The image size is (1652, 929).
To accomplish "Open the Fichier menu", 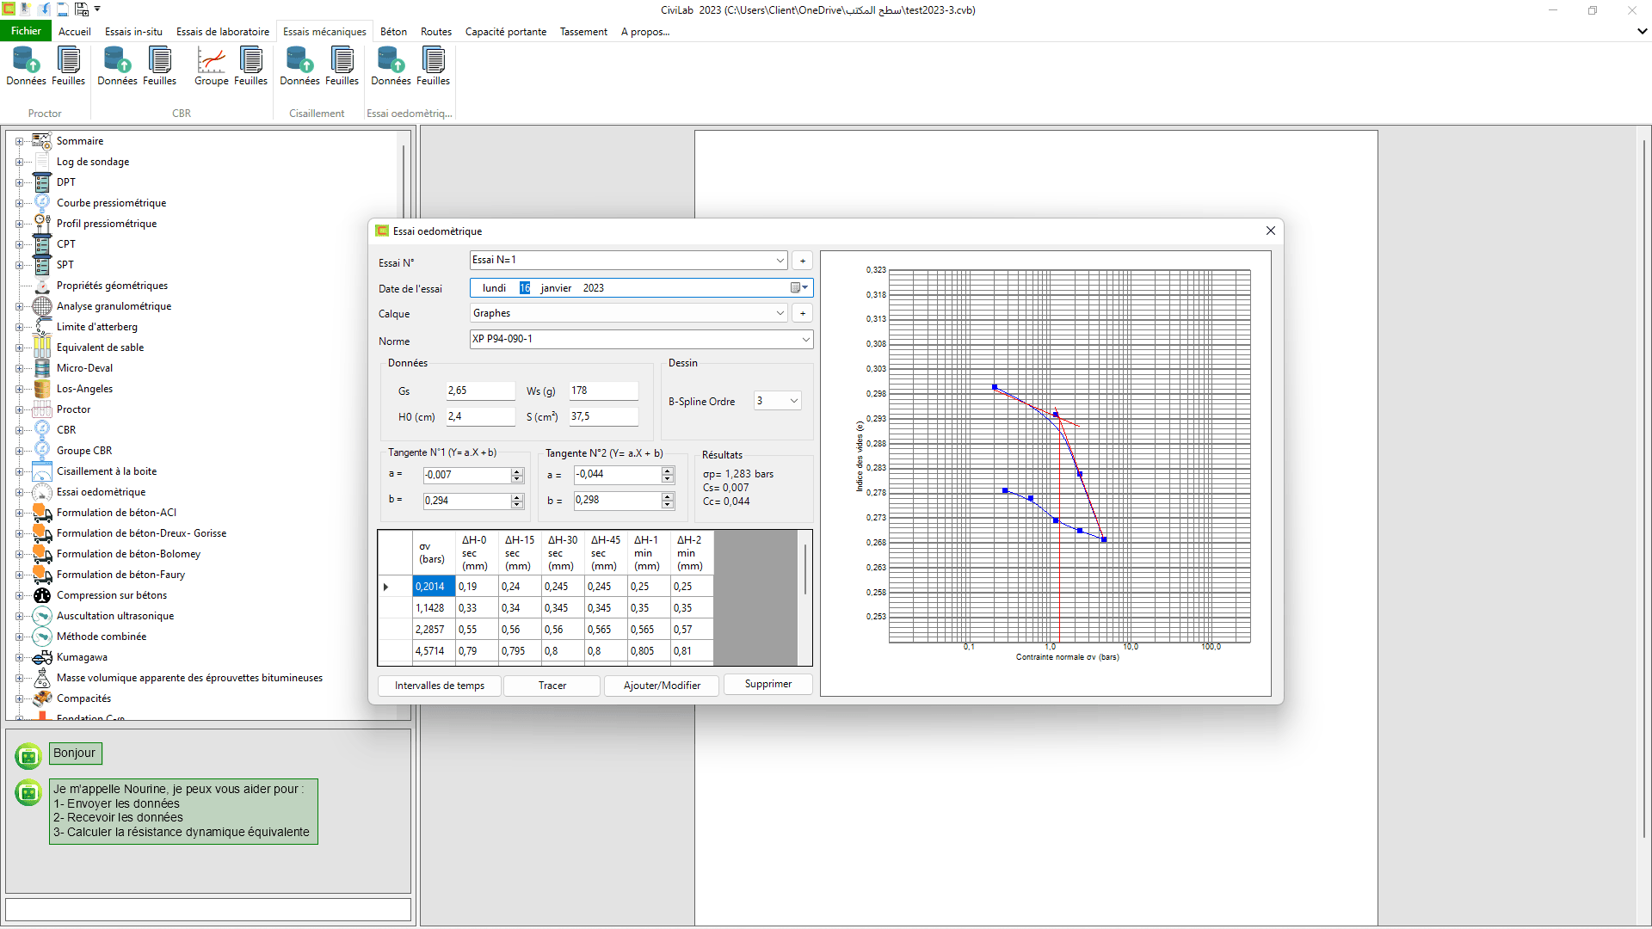I will [26, 31].
